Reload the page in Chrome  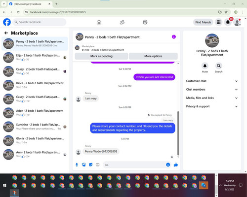click(18, 12)
